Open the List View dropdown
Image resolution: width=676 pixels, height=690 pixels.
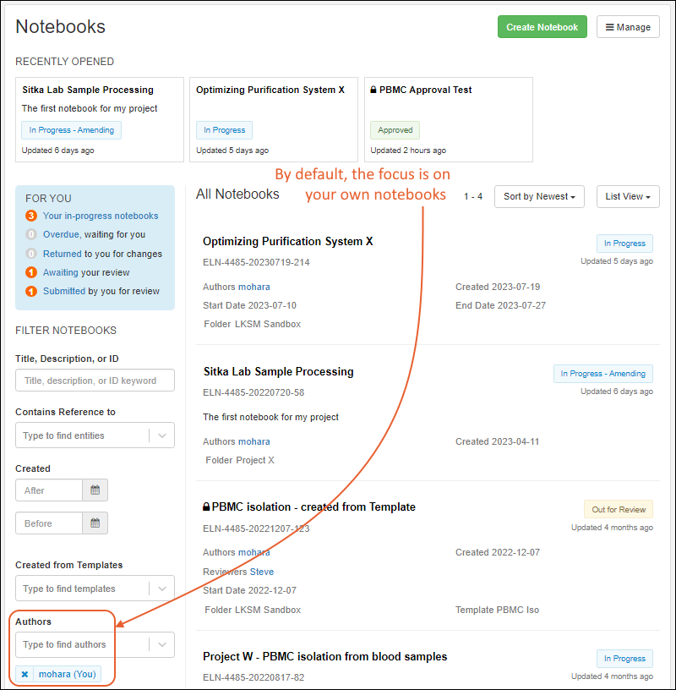pos(627,196)
